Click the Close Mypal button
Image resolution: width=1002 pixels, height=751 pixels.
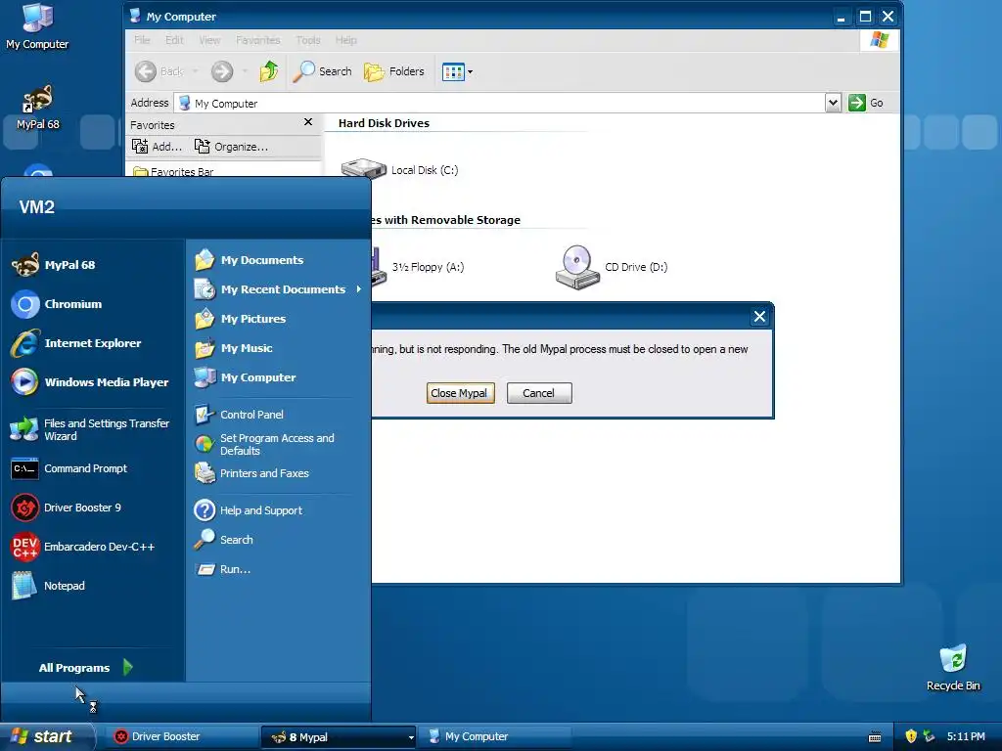pyautogui.click(x=460, y=393)
